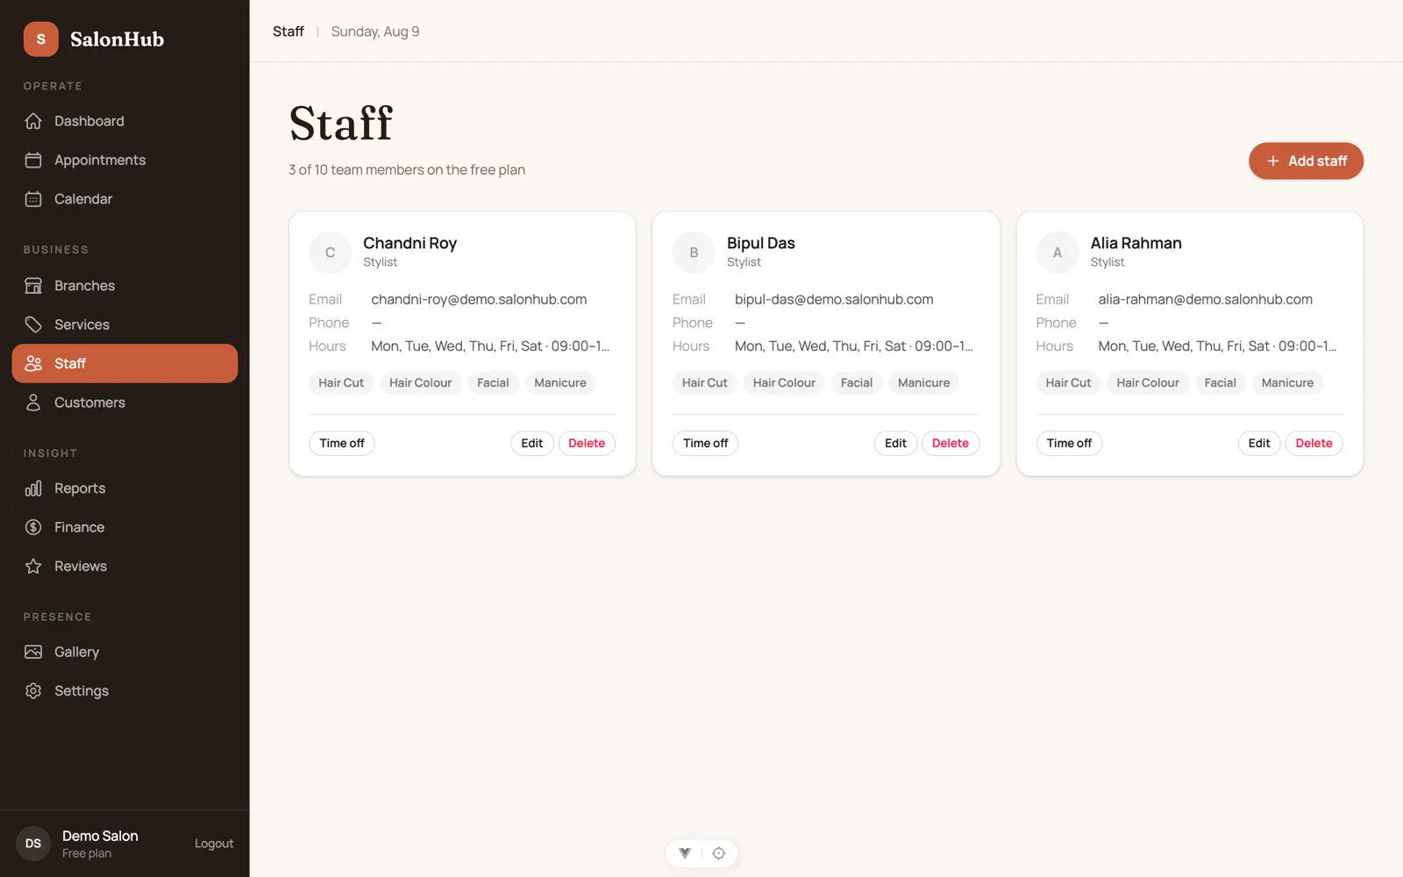Click the Vue devtools icon at bottom
This screenshot has height=877, width=1403.
tap(685, 853)
